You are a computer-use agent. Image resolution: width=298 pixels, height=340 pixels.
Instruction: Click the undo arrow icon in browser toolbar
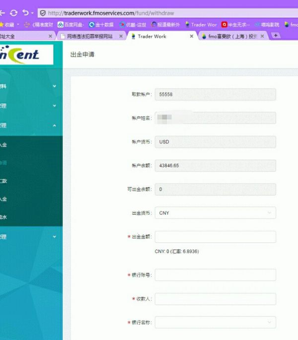coord(25,13)
